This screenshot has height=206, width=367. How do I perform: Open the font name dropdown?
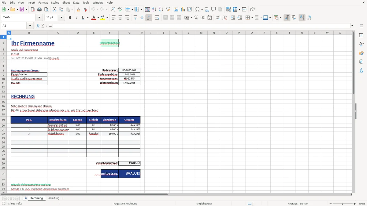[39, 17]
